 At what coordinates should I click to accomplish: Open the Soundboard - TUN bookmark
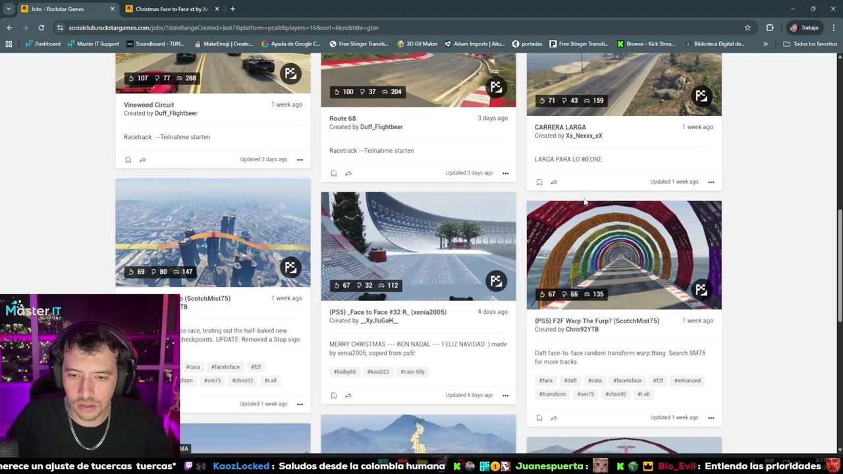pyautogui.click(x=155, y=44)
